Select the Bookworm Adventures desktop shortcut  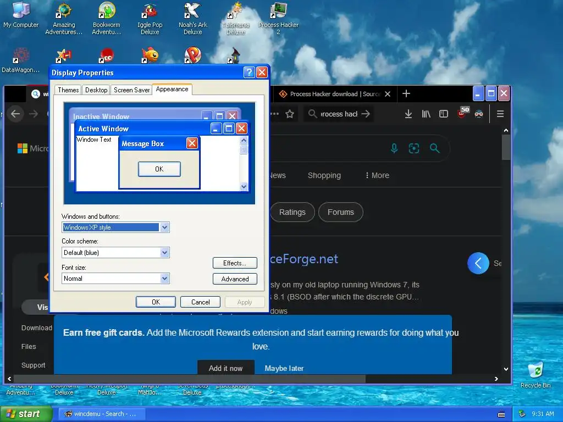pyautogui.click(x=107, y=19)
